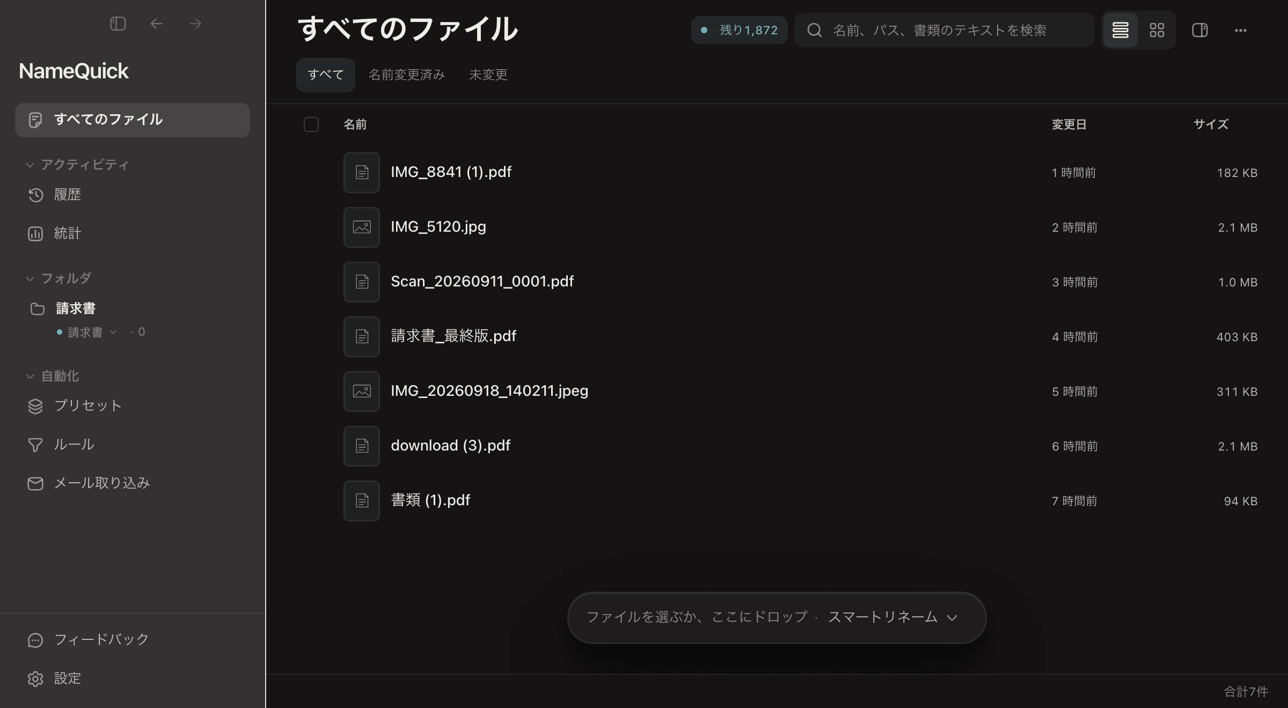Image resolution: width=1288 pixels, height=708 pixels.
Task: Click the search magnifier icon
Action: click(x=815, y=30)
